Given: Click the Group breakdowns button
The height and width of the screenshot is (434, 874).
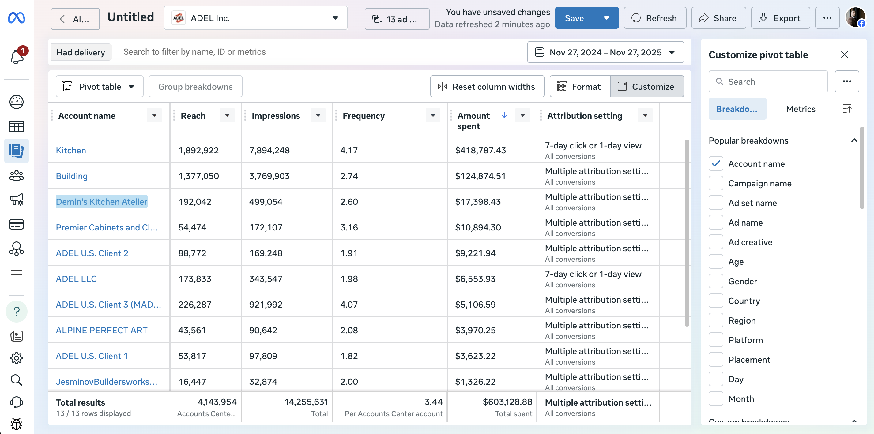Looking at the screenshot, I should [195, 87].
